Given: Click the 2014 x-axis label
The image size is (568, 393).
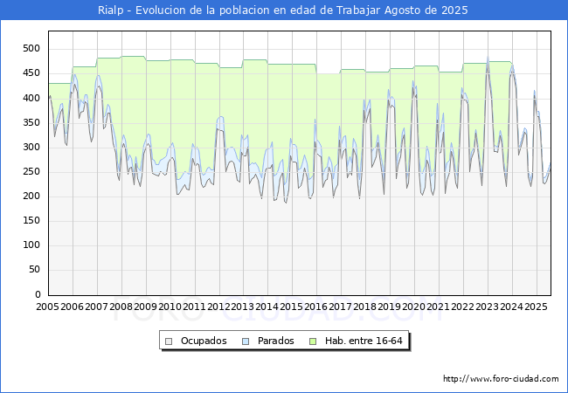Looking at the screenshot, I should (x=267, y=307).
